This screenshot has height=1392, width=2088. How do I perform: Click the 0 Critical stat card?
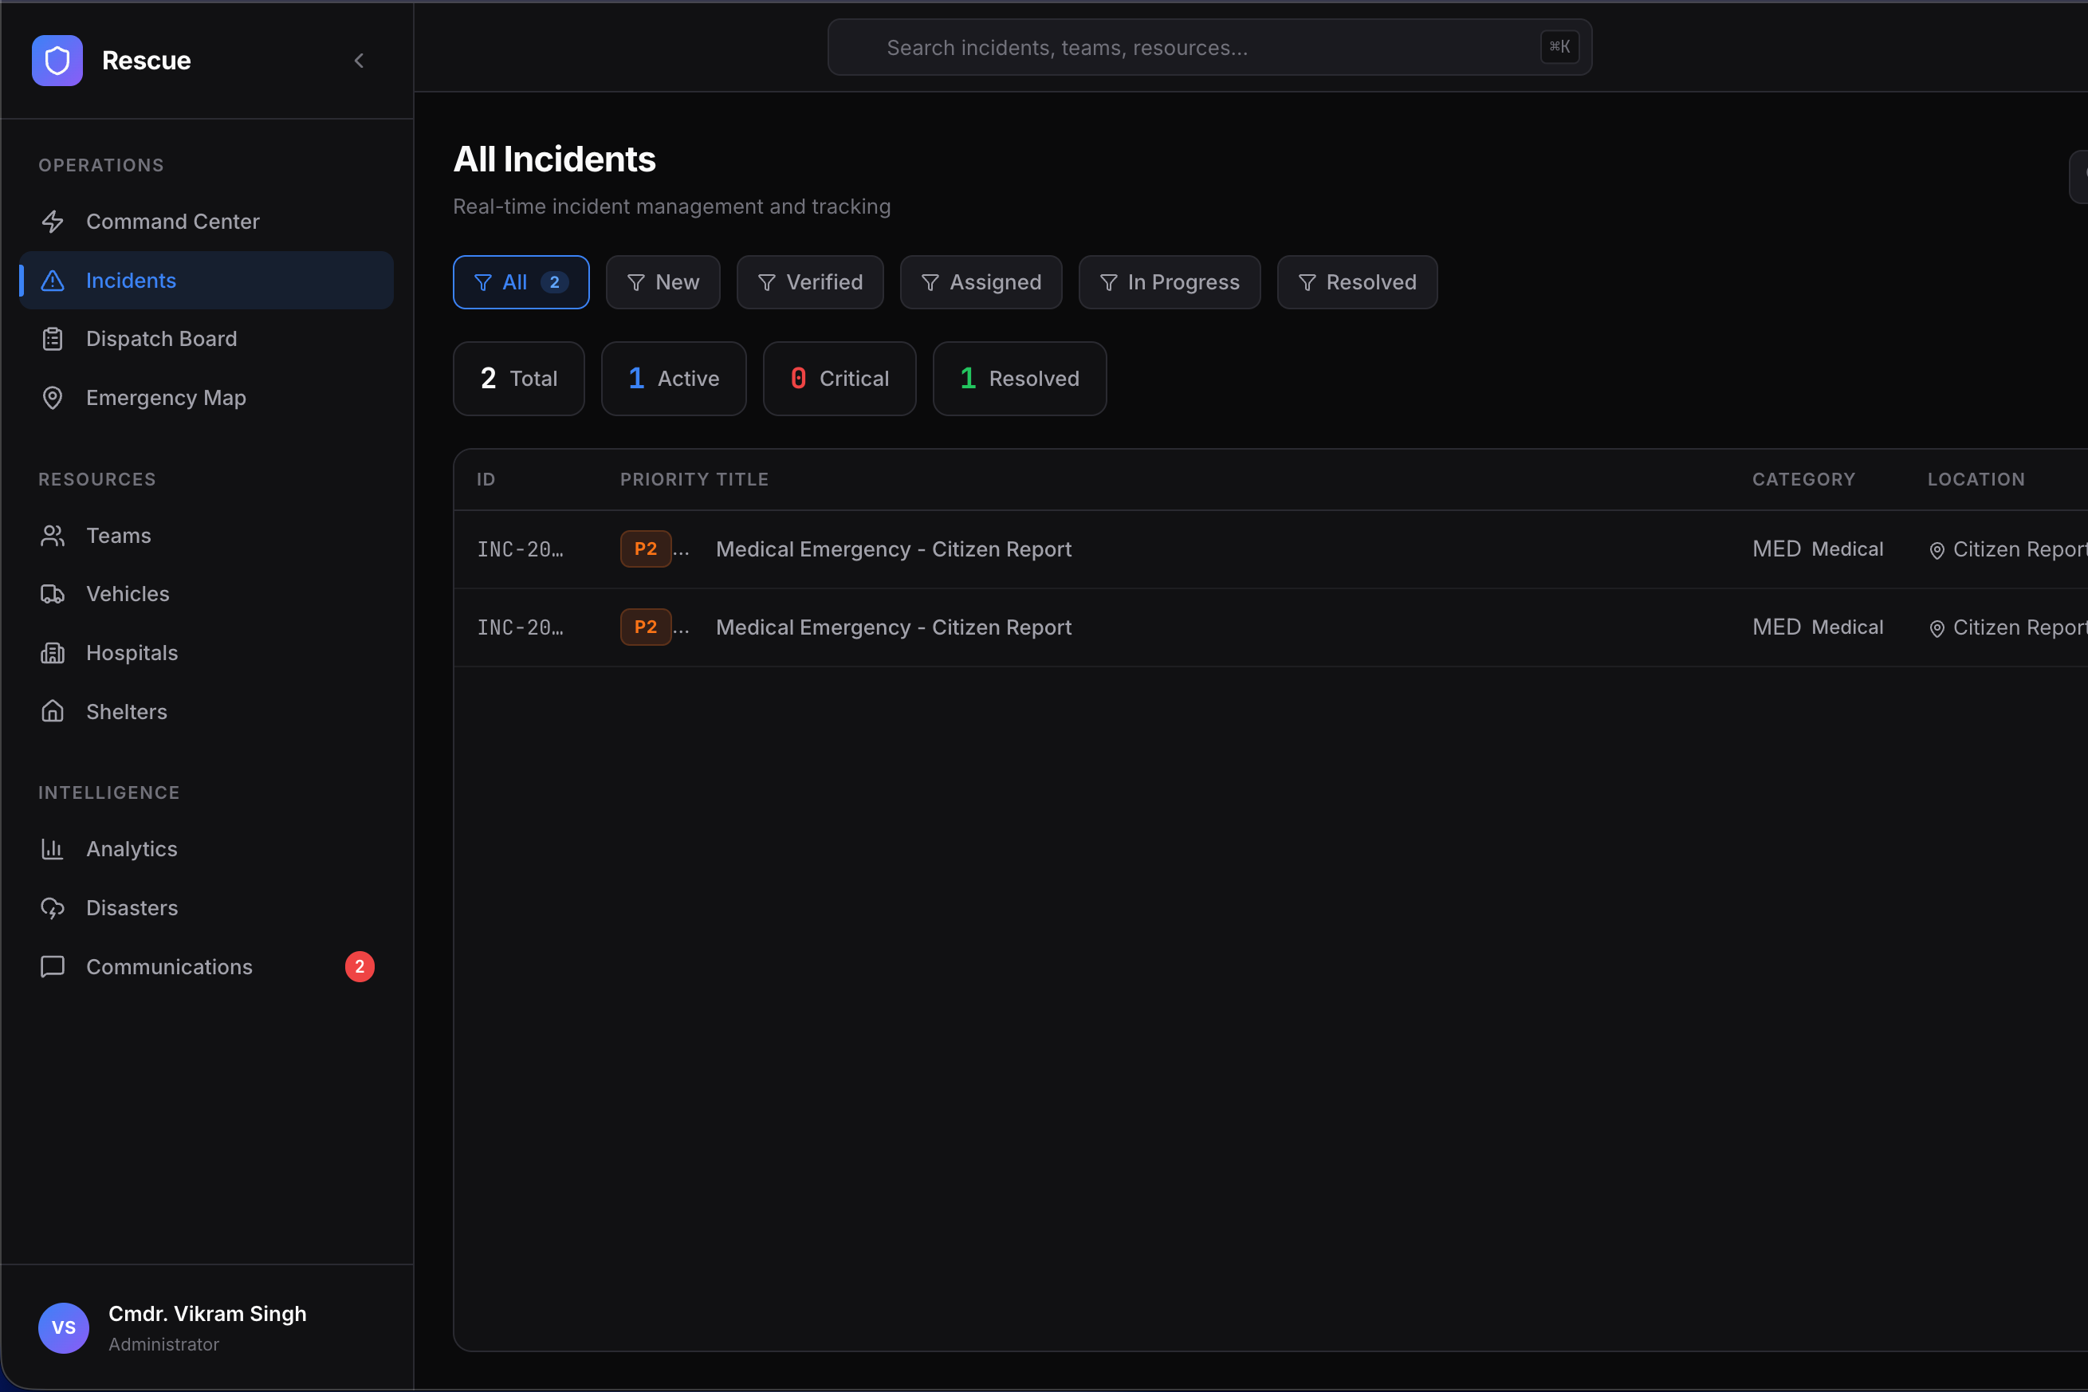pos(840,379)
